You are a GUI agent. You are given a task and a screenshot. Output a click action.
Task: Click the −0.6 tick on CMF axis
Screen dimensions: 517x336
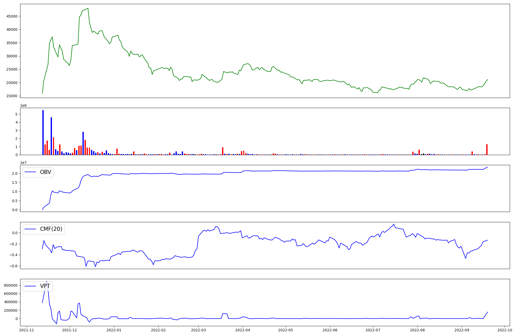[13, 266]
